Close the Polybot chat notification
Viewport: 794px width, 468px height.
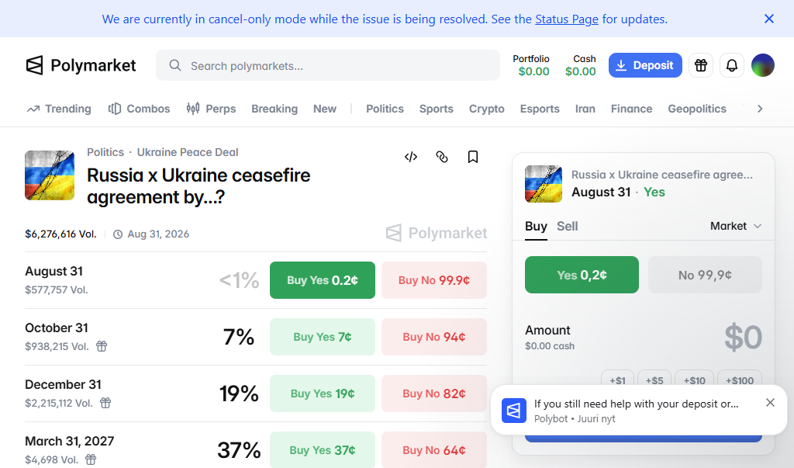coord(770,403)
